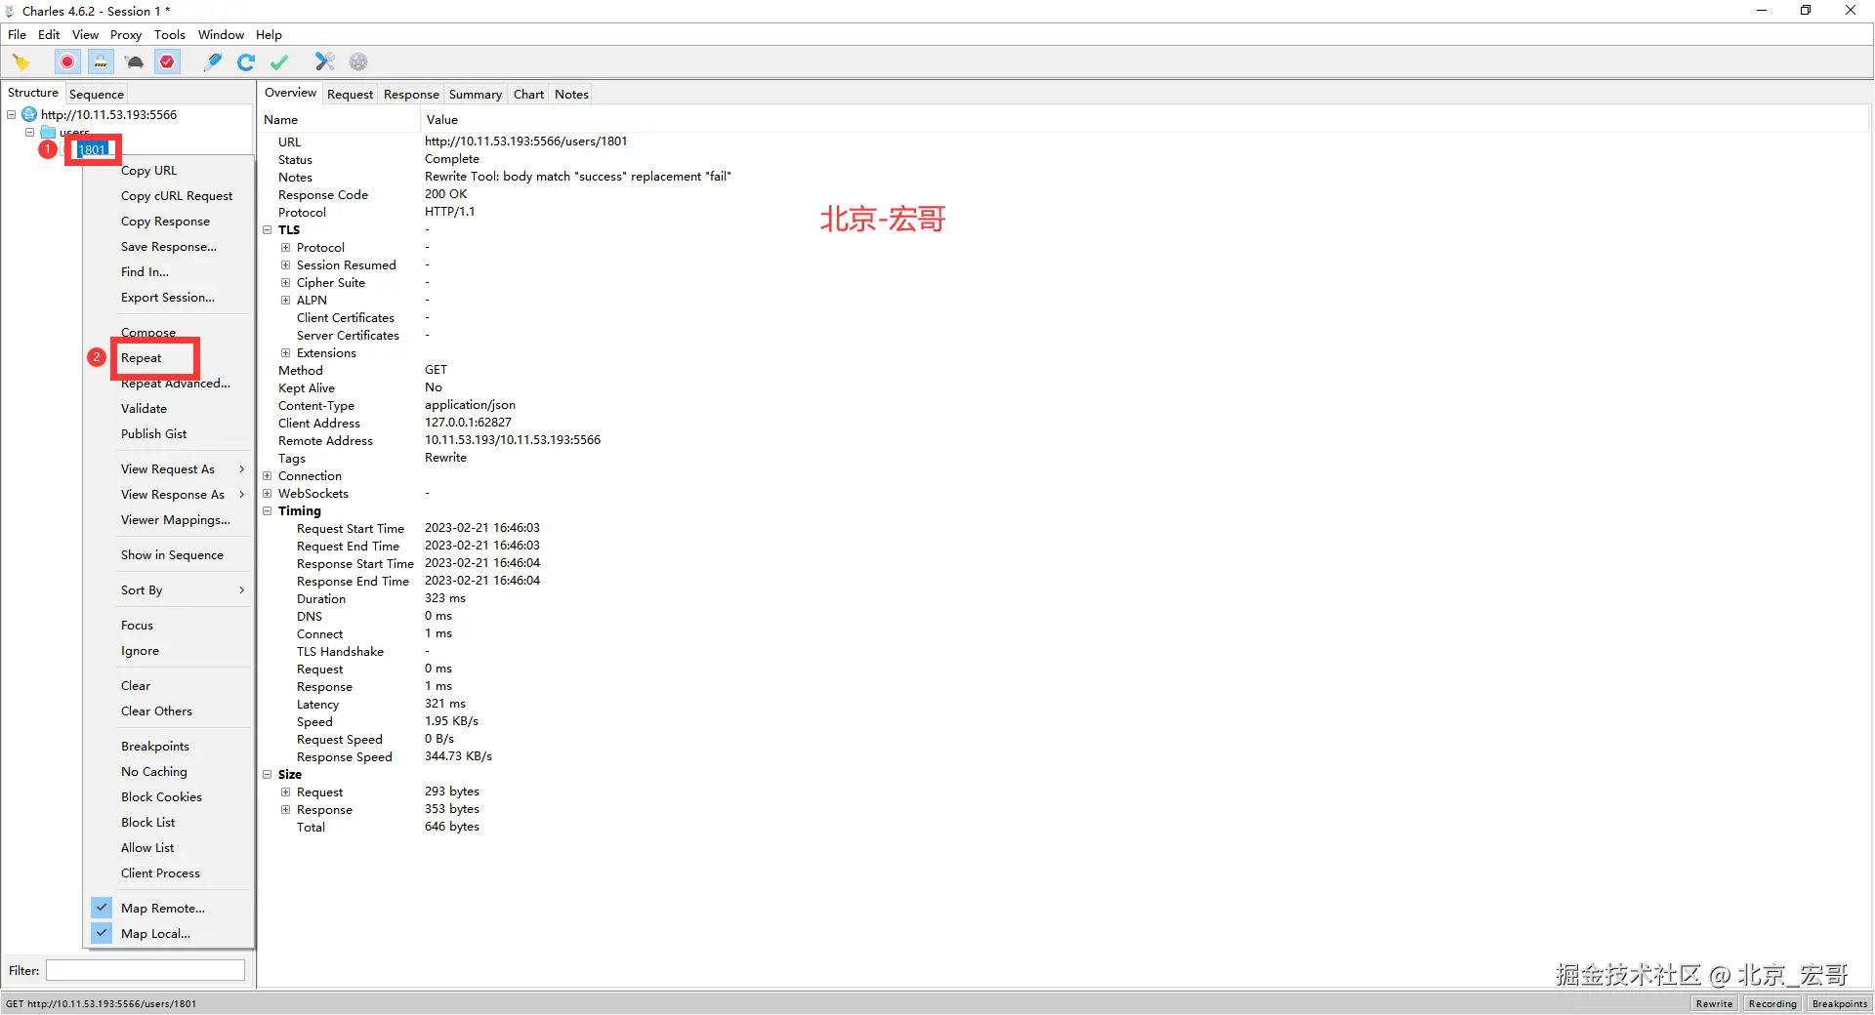Screen dimensions: 1875x1015
Task: Open Settings with the gear icon
Action: click(358, 62)
